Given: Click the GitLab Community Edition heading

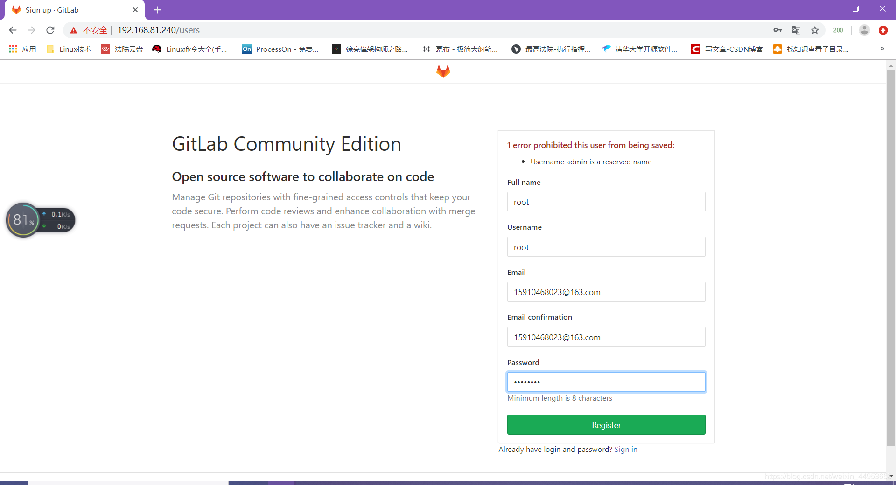Looking at the screenshot, I should tap(287, 144).
